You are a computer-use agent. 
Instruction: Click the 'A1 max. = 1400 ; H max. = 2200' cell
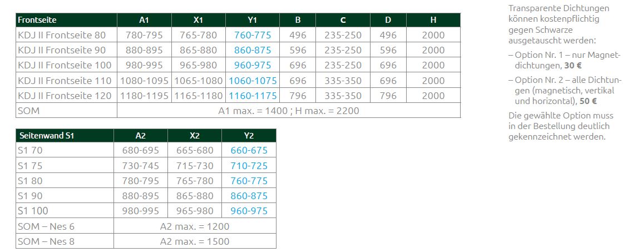(288, 111)
